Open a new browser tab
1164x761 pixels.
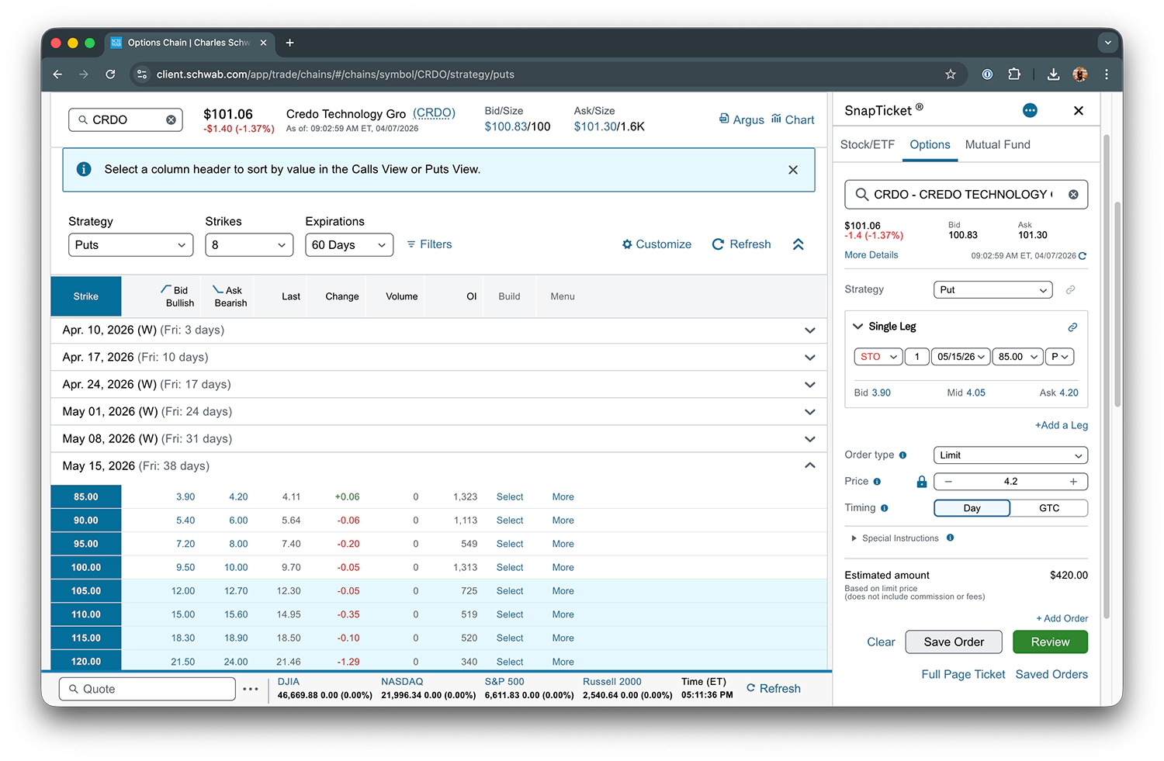(289, 43)
